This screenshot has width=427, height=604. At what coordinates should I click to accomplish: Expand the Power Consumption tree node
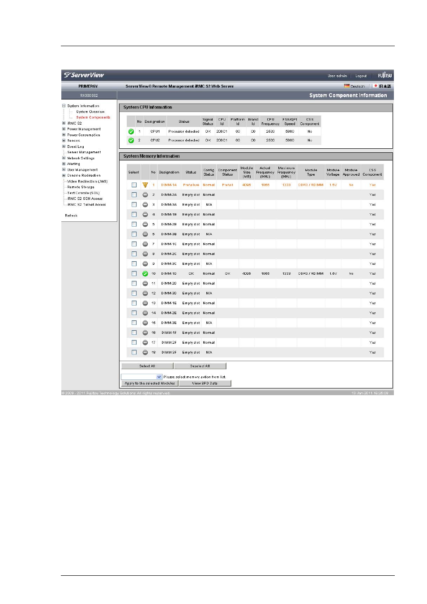pos(64,135)
